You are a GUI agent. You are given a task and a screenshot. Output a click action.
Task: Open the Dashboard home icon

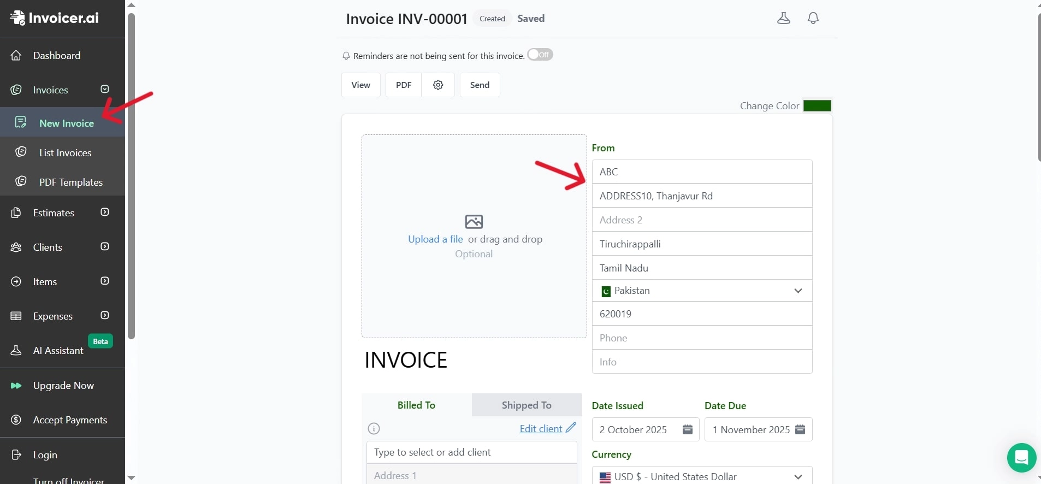tap(16, 55)
